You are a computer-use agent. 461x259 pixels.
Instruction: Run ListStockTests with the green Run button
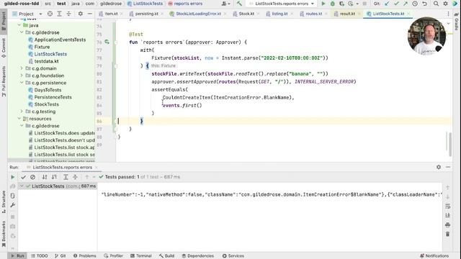(323, 4)
